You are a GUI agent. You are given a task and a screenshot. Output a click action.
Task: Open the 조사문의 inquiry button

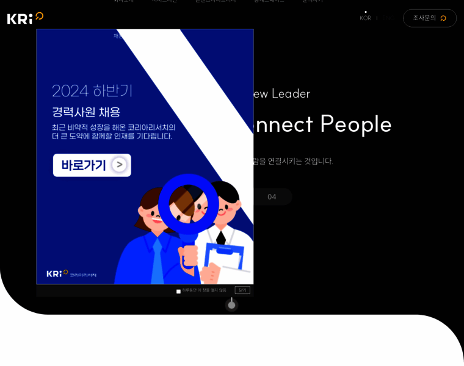coord(430,18)
